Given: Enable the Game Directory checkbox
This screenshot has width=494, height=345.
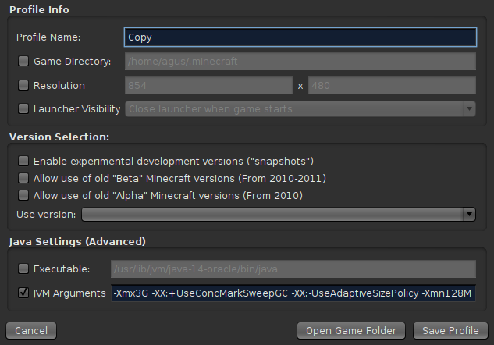Looking at the screenshot, I should coord(23,61).
